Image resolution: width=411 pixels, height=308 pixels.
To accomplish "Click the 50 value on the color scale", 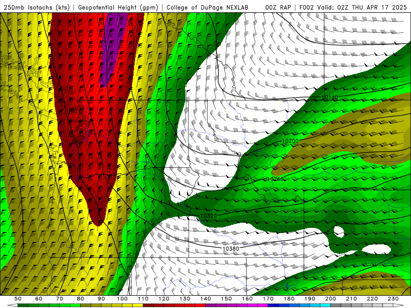I will point(18,299).
